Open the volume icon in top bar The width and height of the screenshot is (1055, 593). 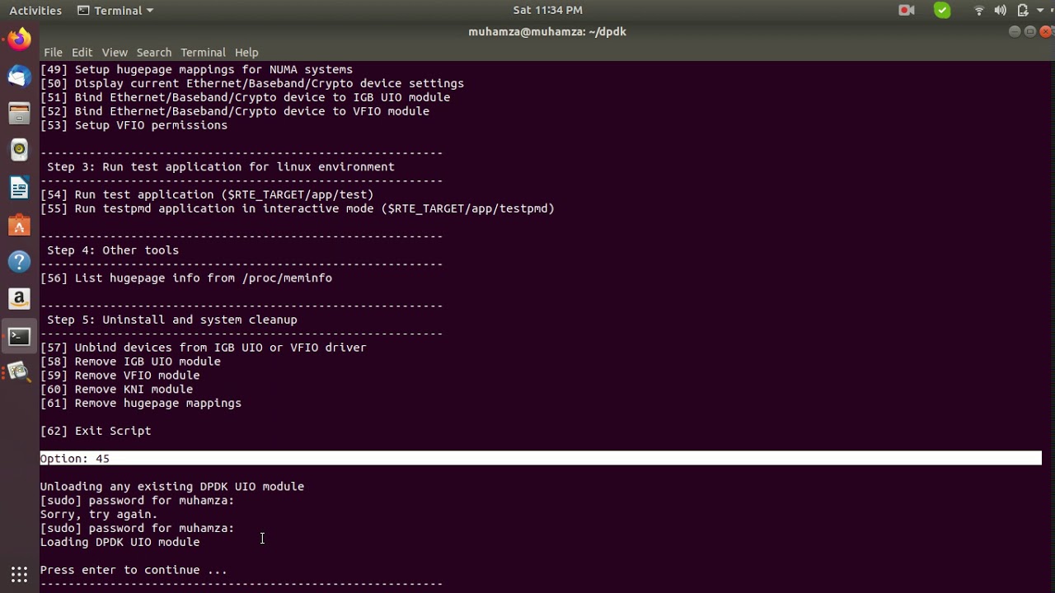coord(1000,11)
